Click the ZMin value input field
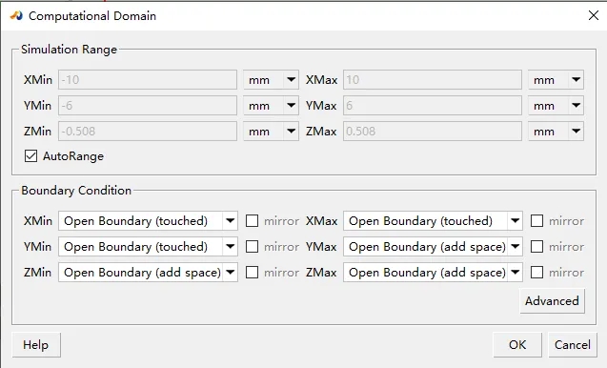This screenshot has height=368, width=607. [148, 132]
